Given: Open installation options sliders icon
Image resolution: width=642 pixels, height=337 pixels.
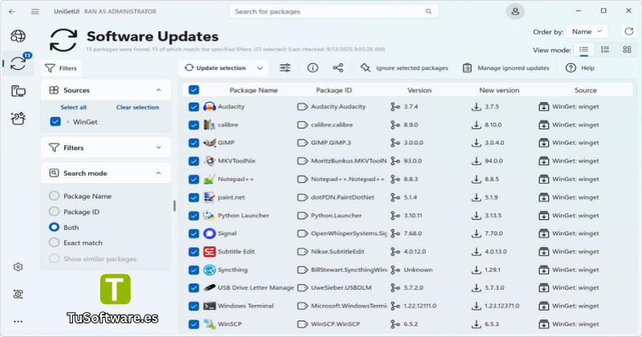Looking at the screenshot, I should (285, 68).
